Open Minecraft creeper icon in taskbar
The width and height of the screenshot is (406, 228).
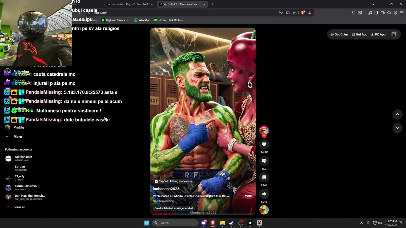pyautogui.click(x=259, y=223)
